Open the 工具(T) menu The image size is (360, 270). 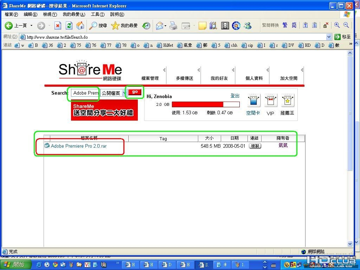click(98, 14)
